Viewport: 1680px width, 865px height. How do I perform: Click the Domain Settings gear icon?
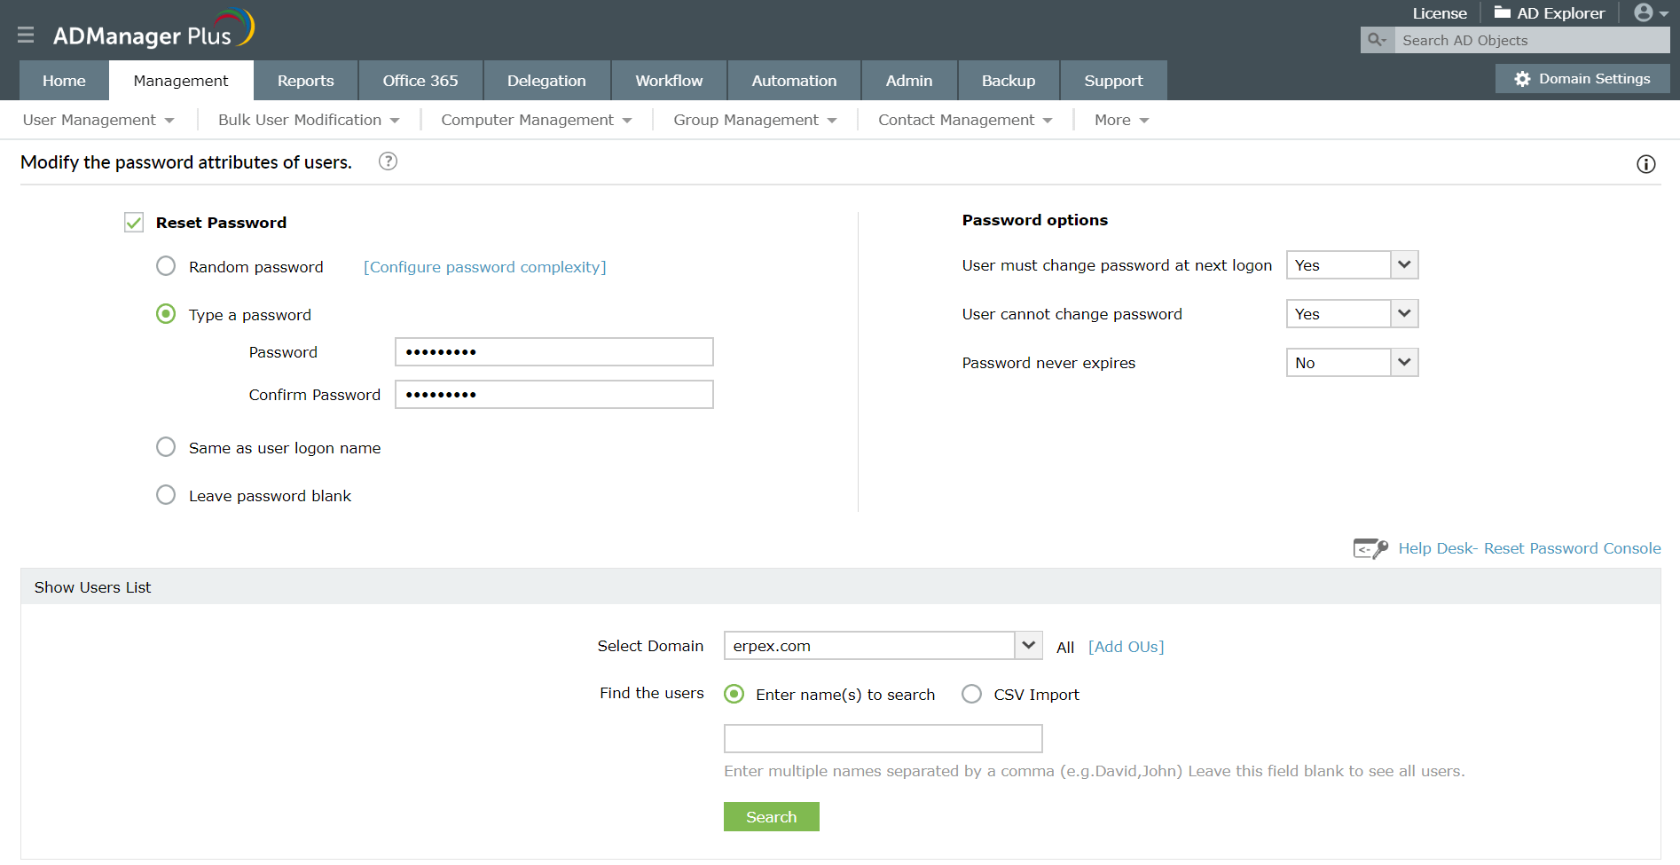[x=1522, y=79]
